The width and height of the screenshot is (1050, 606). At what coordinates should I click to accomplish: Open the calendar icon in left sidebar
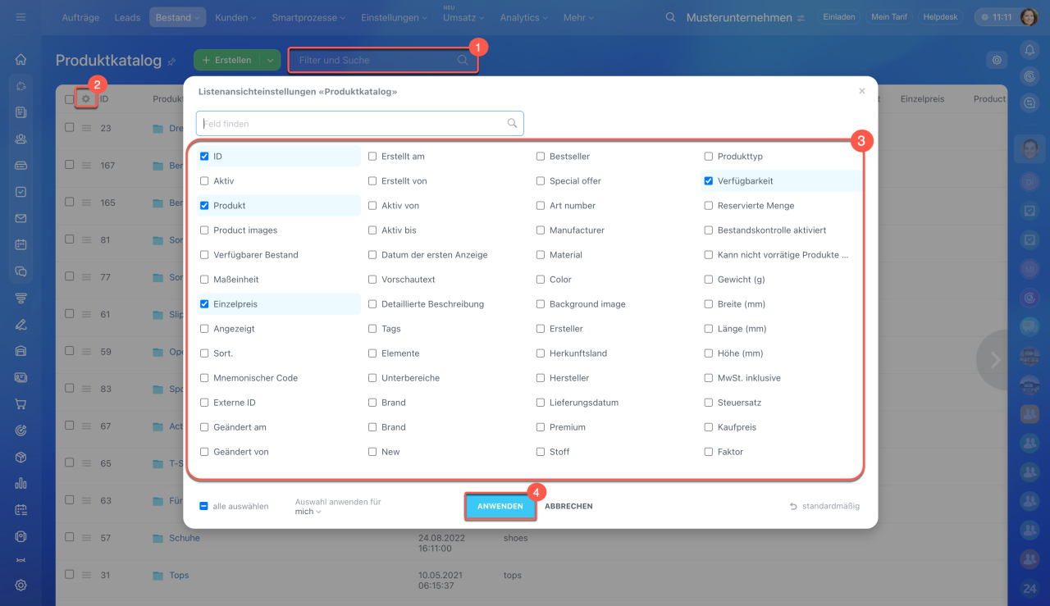[x=21, y=244]
